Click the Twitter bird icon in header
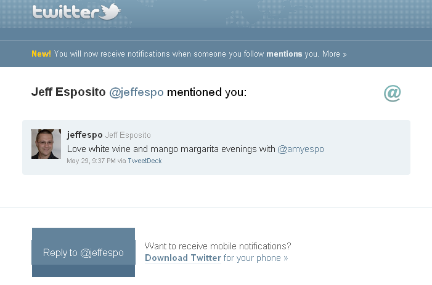The height and width of the screenshot is (285, 432). click(110, 12)
